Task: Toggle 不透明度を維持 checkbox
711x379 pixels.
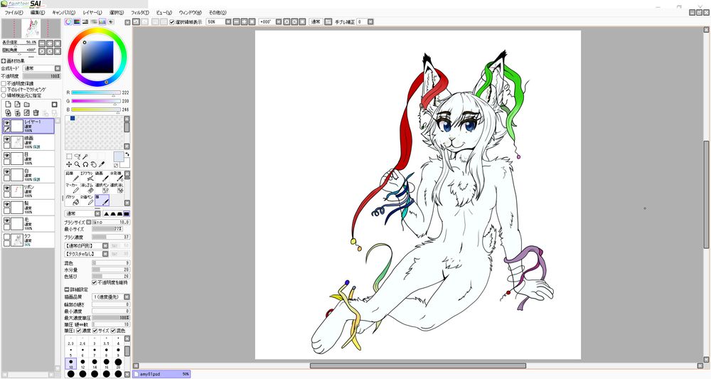Action: (95, 282)
